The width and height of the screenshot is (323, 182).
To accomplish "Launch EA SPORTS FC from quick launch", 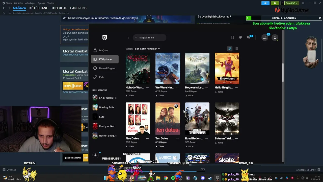I will coord(105,98).
